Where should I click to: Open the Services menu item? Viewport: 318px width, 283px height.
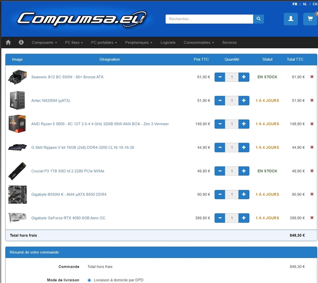(229, 42)
